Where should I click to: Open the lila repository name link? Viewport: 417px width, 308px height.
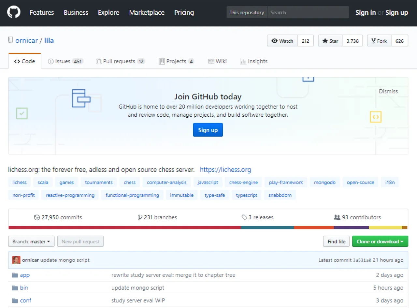pyautogui.click(x=49, y=40)
